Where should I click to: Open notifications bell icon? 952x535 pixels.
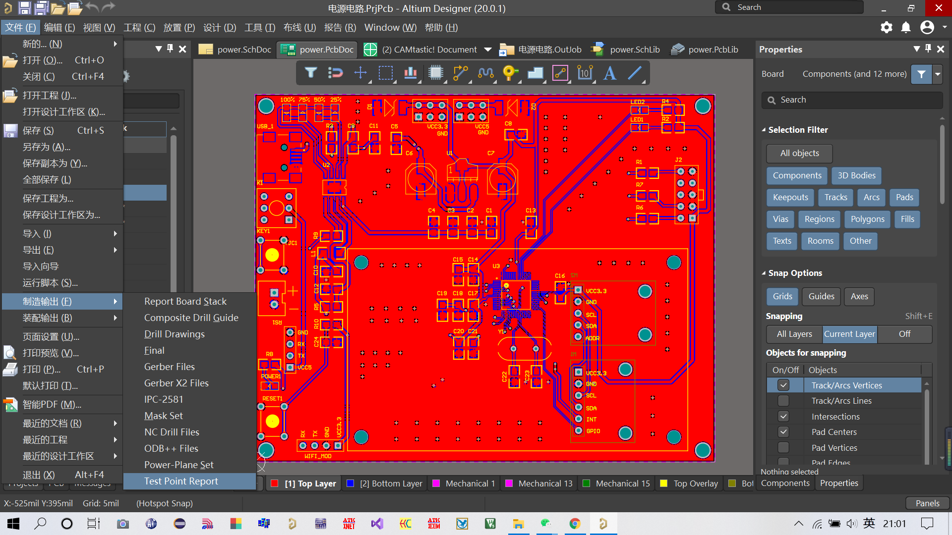tap(906, 27)
